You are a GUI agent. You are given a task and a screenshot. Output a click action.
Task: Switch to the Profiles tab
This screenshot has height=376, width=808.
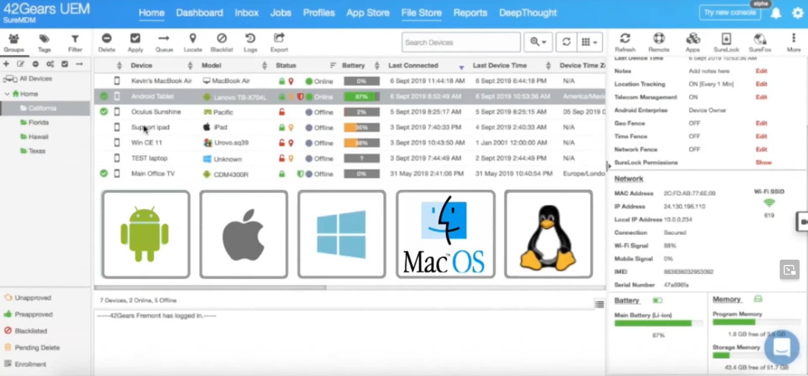(319, 13)
